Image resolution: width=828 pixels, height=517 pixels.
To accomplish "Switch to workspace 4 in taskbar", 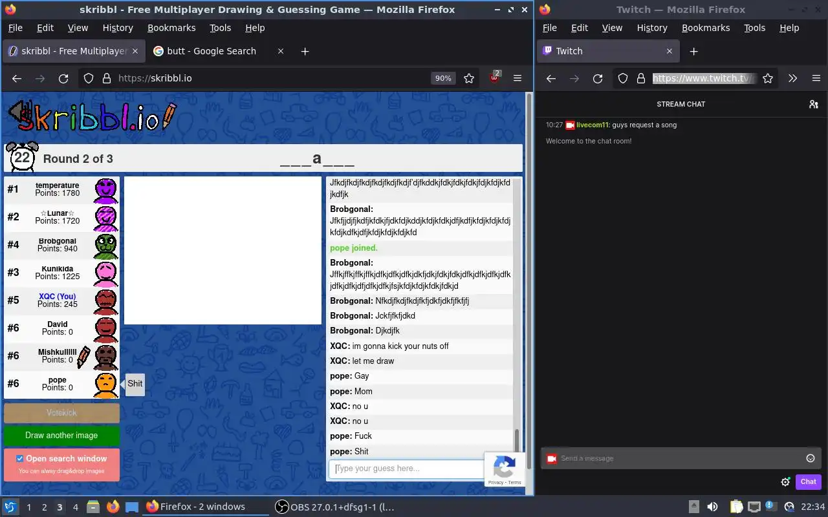I will (x=76, y=507).
